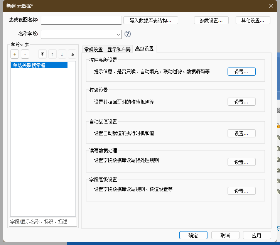Image resolution: width=280 pixels, height=245 pixels.
Task: Switch to the 常规设置 tab
Action: (93, 49)
